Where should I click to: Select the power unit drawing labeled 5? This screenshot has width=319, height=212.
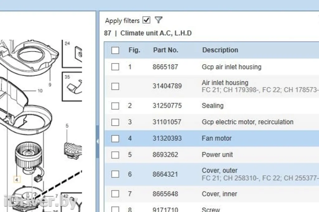coord(72,146)
